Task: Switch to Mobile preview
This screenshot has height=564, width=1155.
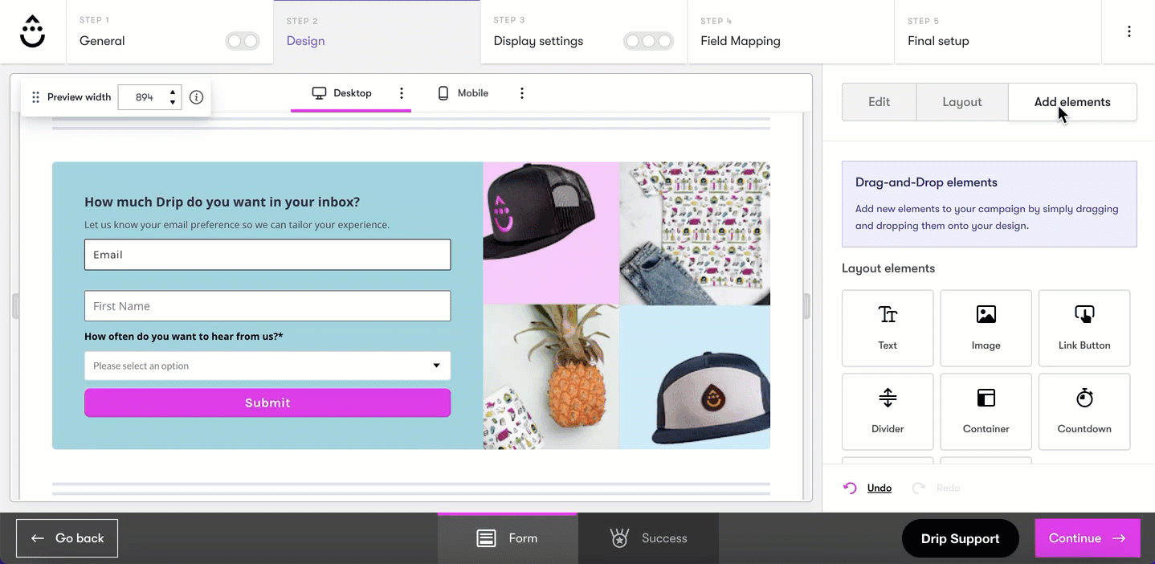Action: (463, 93)
